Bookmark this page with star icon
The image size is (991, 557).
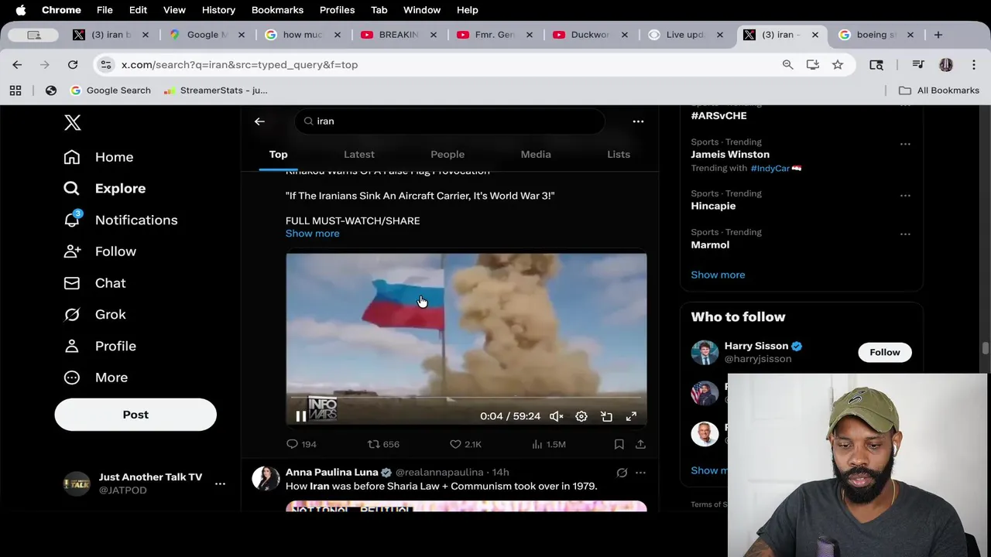[x=838, y=65]
